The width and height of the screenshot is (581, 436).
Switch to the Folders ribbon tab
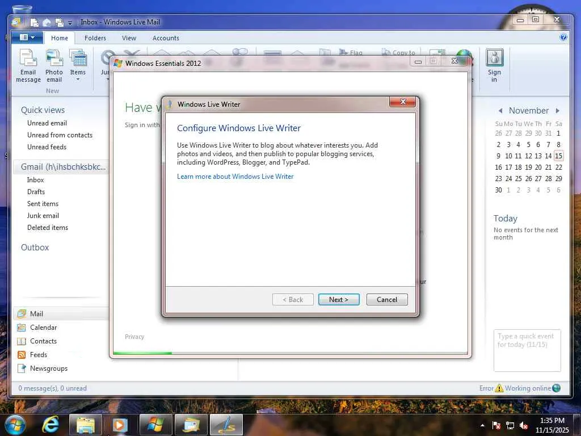[95, 38]
